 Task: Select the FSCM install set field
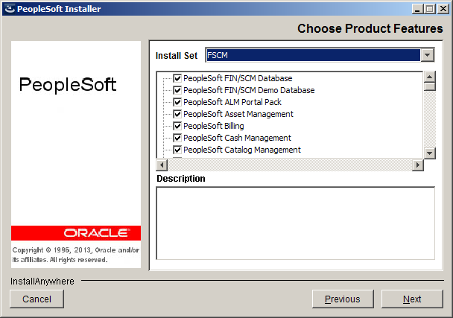click(313, 55)
